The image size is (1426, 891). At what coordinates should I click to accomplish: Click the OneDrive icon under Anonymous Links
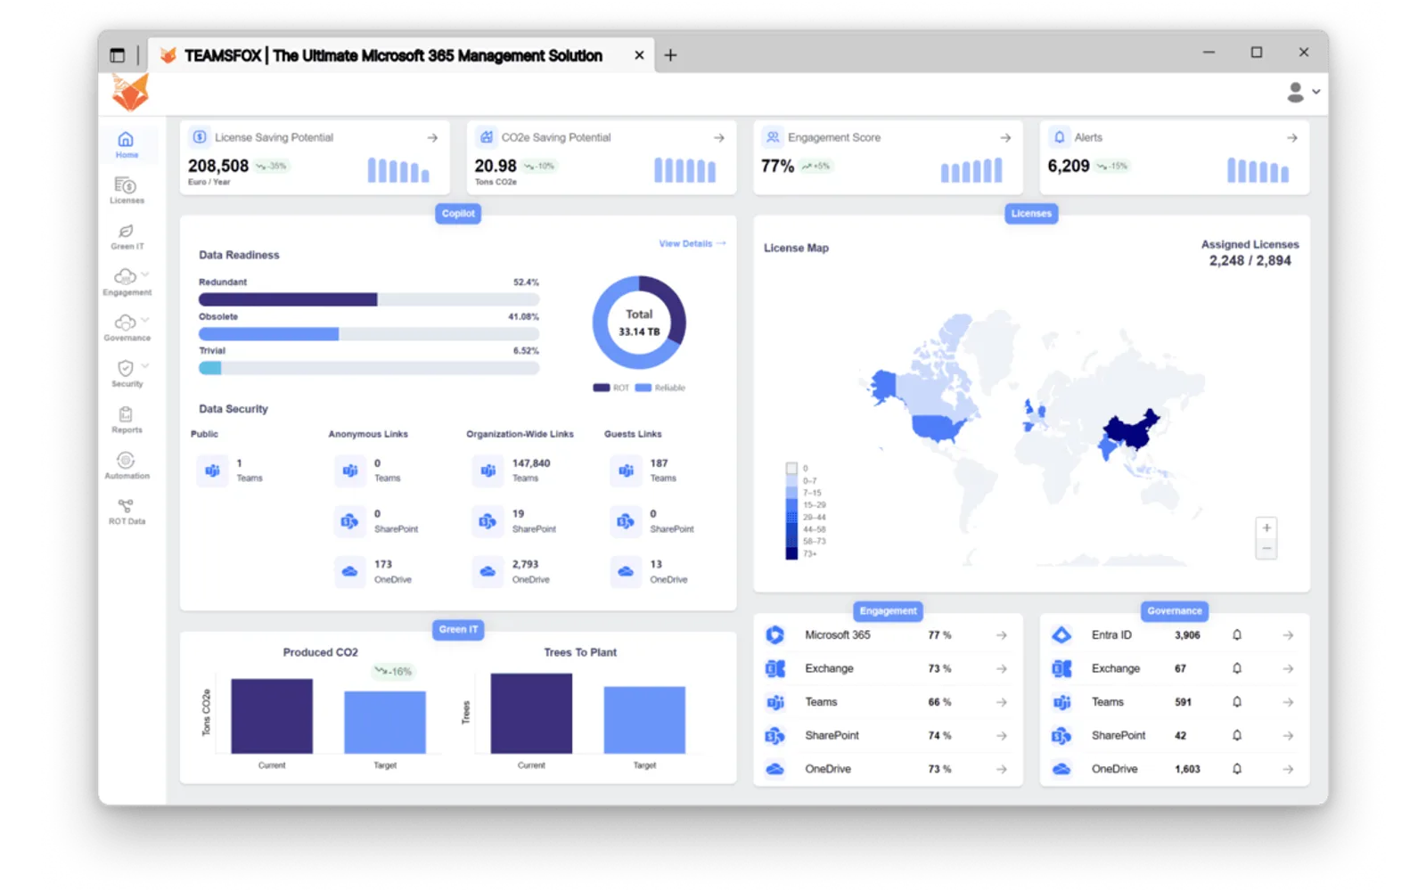[x=349, y=571]
